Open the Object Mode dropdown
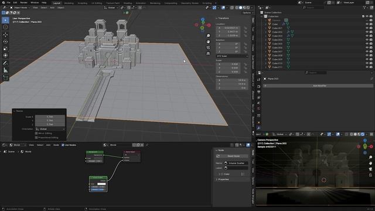The height and width of the screenshot is (211, 375). [x=20, y=8]
